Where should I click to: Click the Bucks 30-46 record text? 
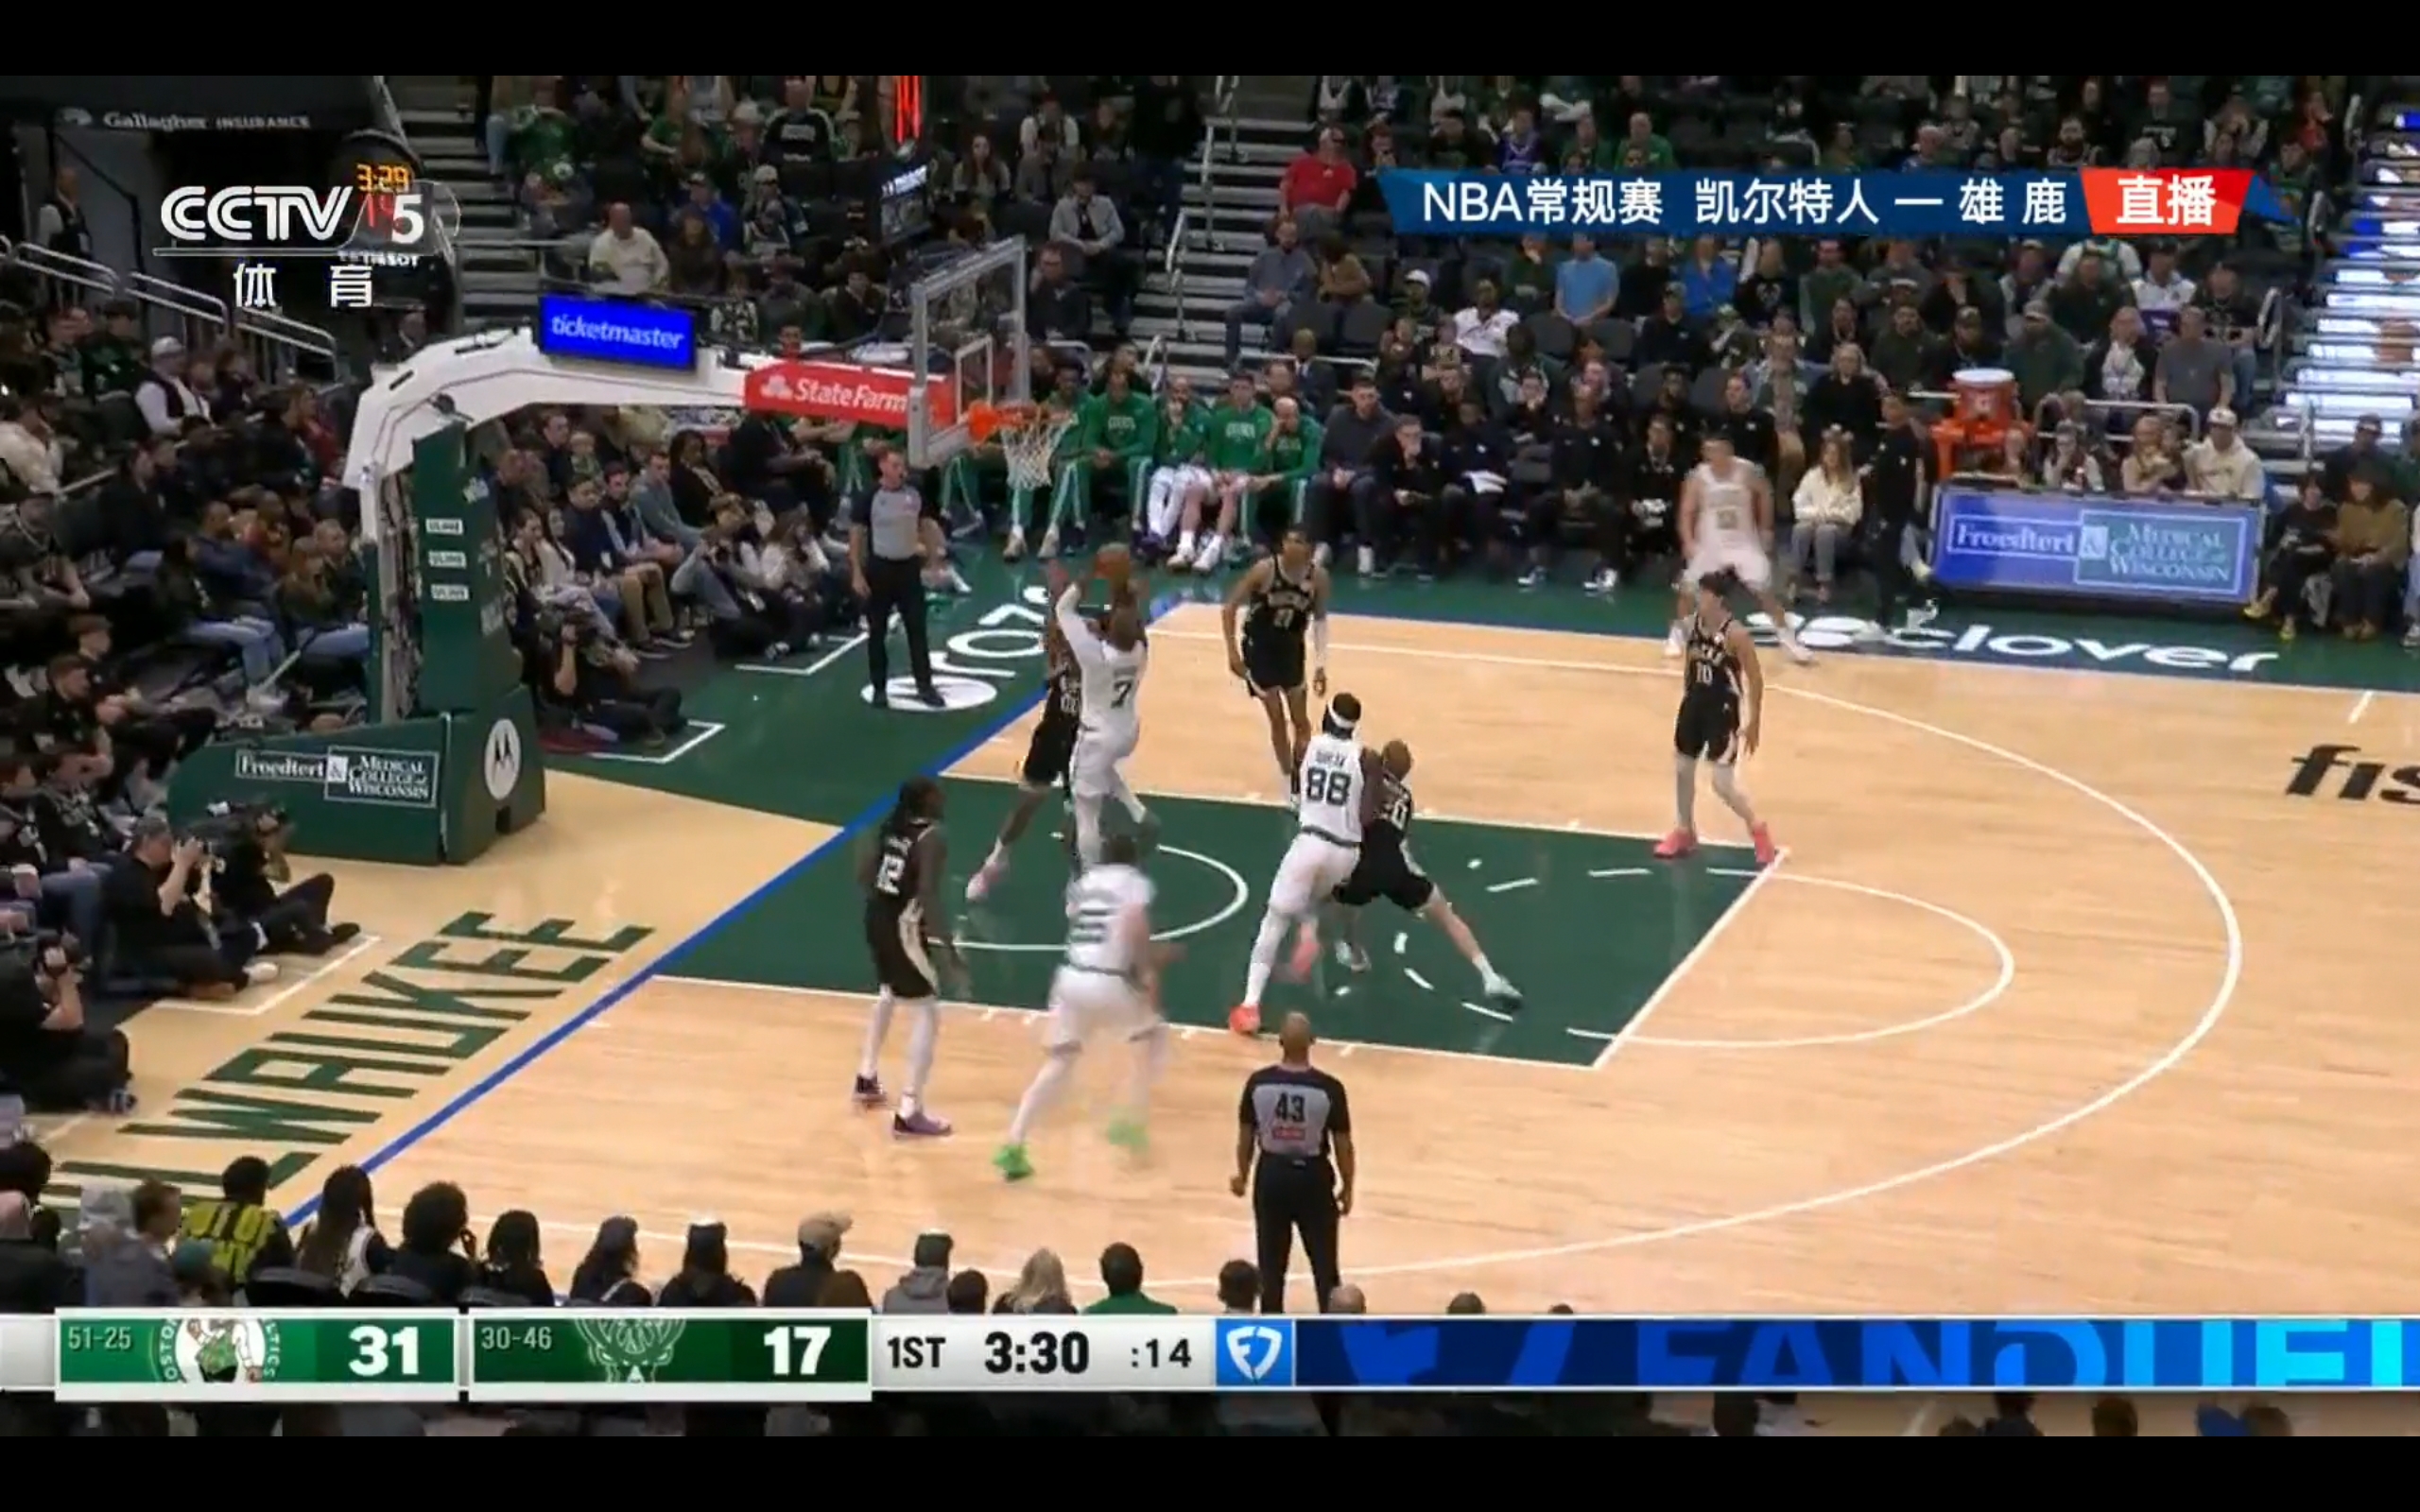[516, 1338]
